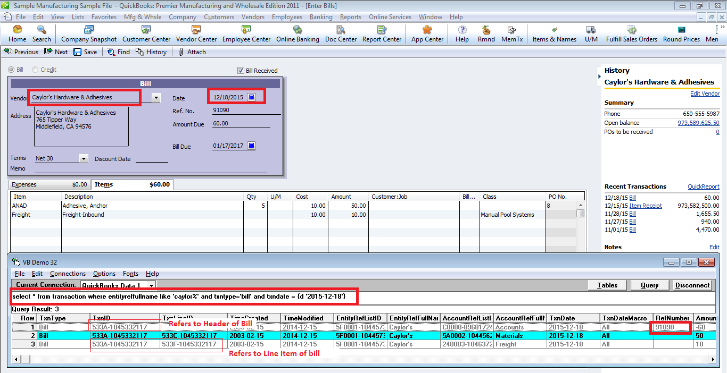Viewport: 727px width, 373px height.
Task: Open the U/M units of measure icon
Action: tap(591, 34)
